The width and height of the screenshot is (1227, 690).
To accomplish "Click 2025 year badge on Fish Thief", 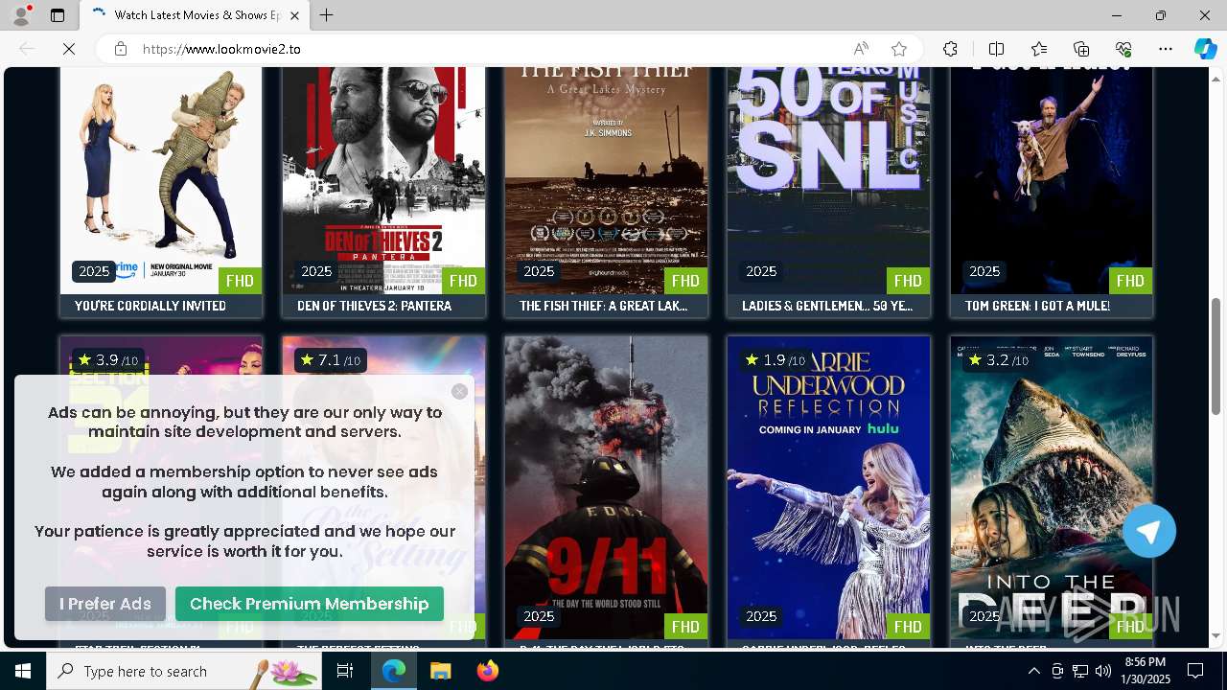I will (x=539, y=271).
